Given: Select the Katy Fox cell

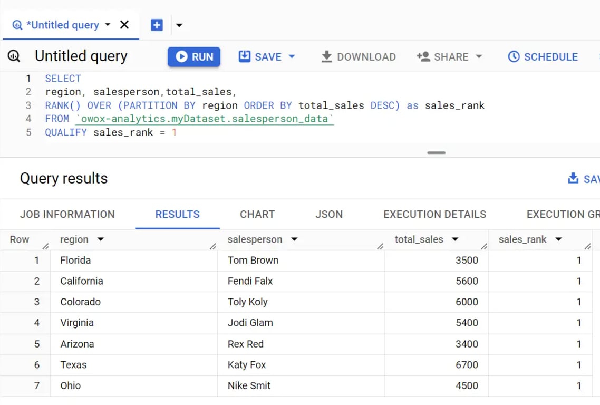Looking at the screenshot, I should 301,365.
